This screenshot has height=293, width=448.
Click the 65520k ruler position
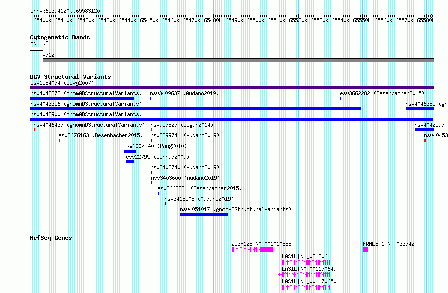click(298, 21)
